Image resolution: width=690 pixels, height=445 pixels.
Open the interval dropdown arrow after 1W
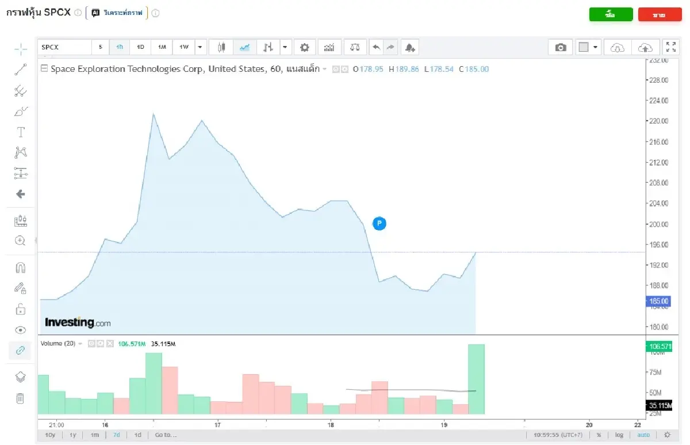200,47
